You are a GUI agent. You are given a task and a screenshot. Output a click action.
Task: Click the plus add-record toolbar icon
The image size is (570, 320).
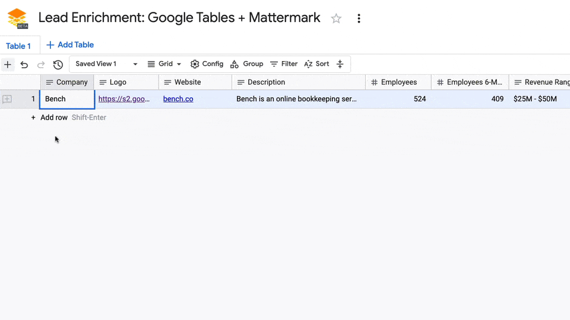tap(8, 65)
